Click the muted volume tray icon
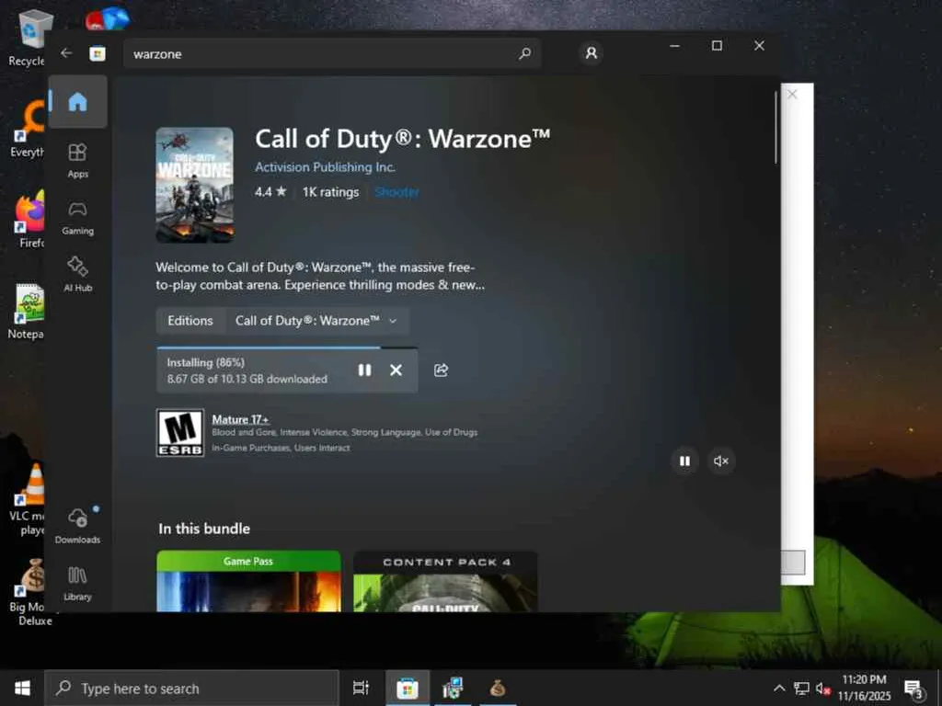The width and height of the screenshot is (942, 706). click(x=822, y=688)
